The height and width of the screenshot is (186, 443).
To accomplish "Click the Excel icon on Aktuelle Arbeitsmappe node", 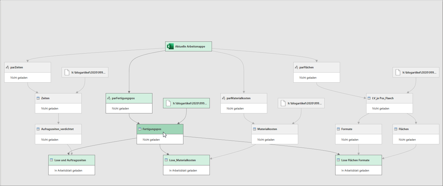I will [170, 47].
